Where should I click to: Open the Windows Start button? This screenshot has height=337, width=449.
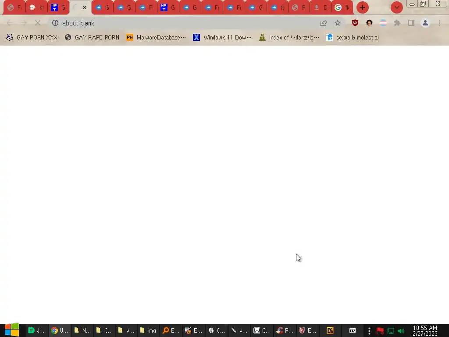(x=12, y=330)
